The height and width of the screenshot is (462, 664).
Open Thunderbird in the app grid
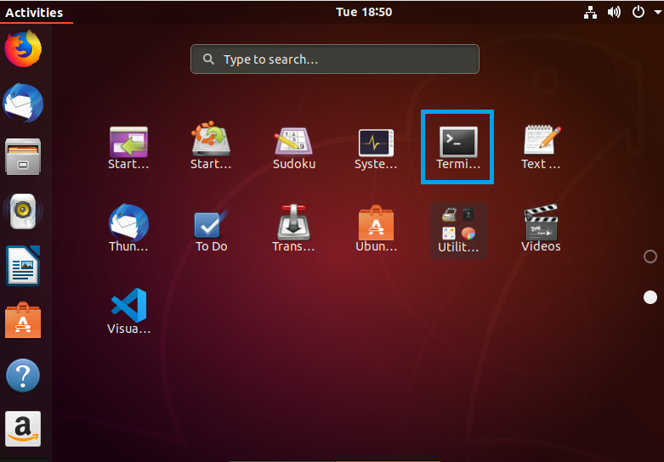[128, 228]
